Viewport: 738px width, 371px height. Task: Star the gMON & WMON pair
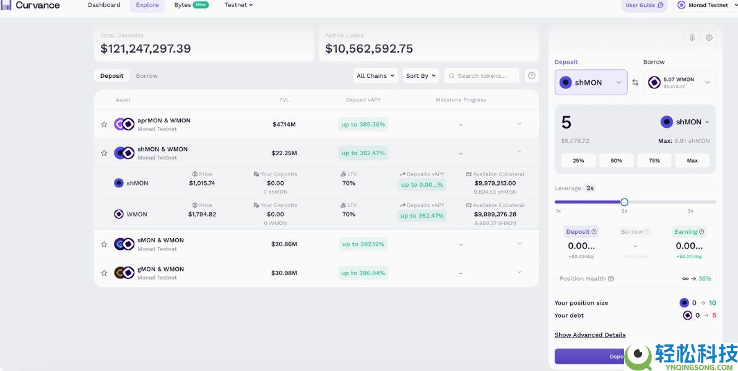pos(104,273)
